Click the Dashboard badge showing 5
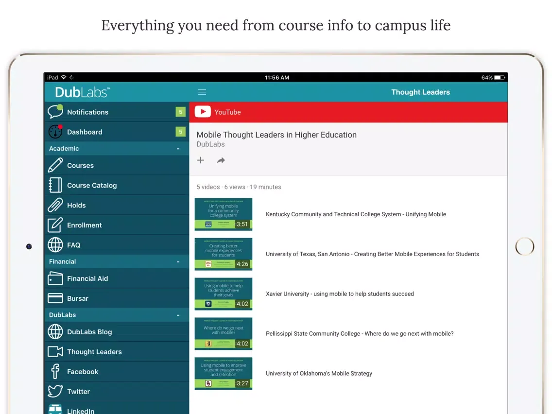 coord(180,132)
